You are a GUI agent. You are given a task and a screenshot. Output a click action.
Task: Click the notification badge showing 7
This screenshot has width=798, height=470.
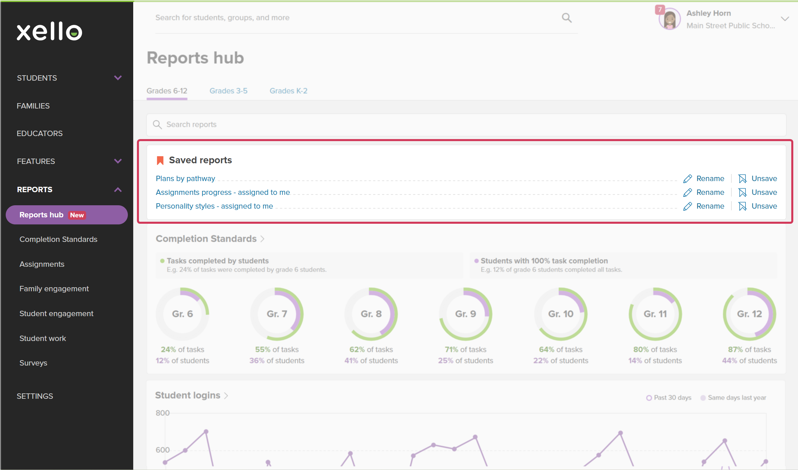(x=660, y=9)
